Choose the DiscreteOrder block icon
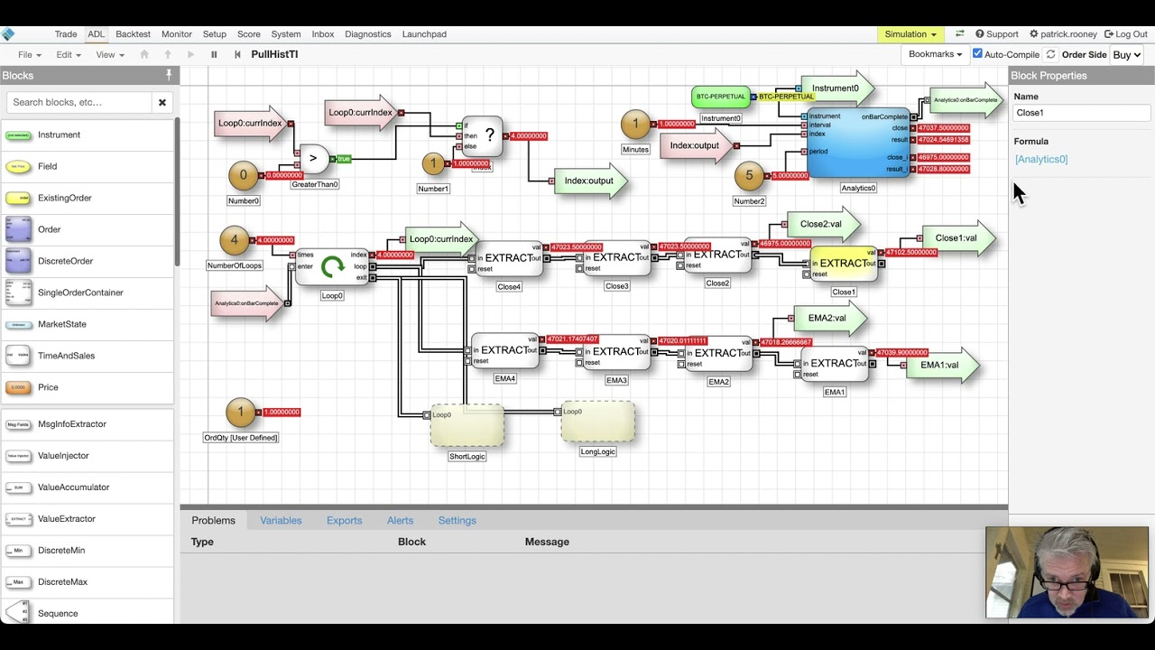 coord(18,261)
